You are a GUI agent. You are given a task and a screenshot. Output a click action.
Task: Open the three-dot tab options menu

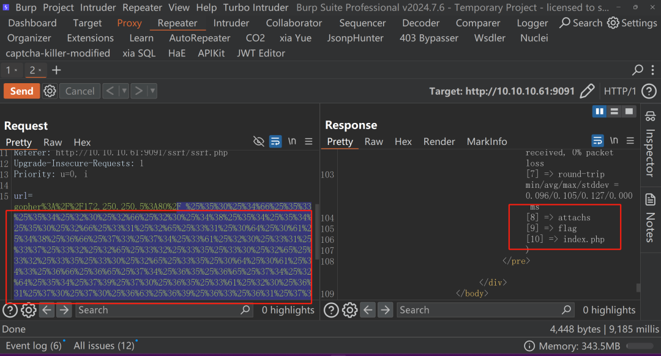[652, 70]
